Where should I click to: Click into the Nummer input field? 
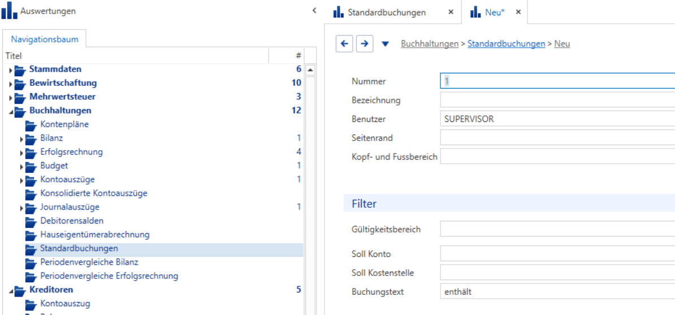[557, 81]
